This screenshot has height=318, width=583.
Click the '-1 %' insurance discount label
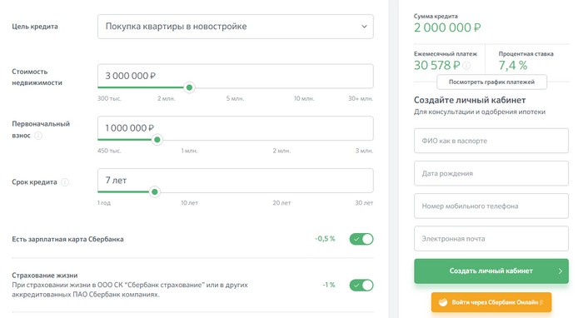[329, 285]
